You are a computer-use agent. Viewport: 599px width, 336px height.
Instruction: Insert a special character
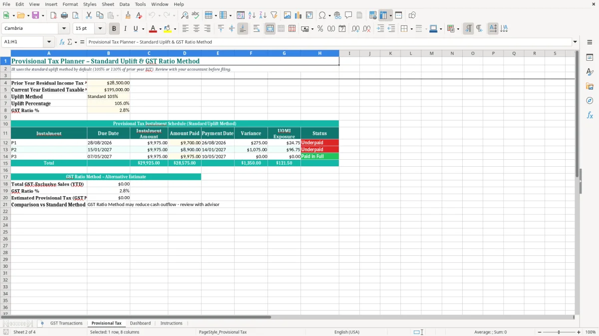pos(322,15)
